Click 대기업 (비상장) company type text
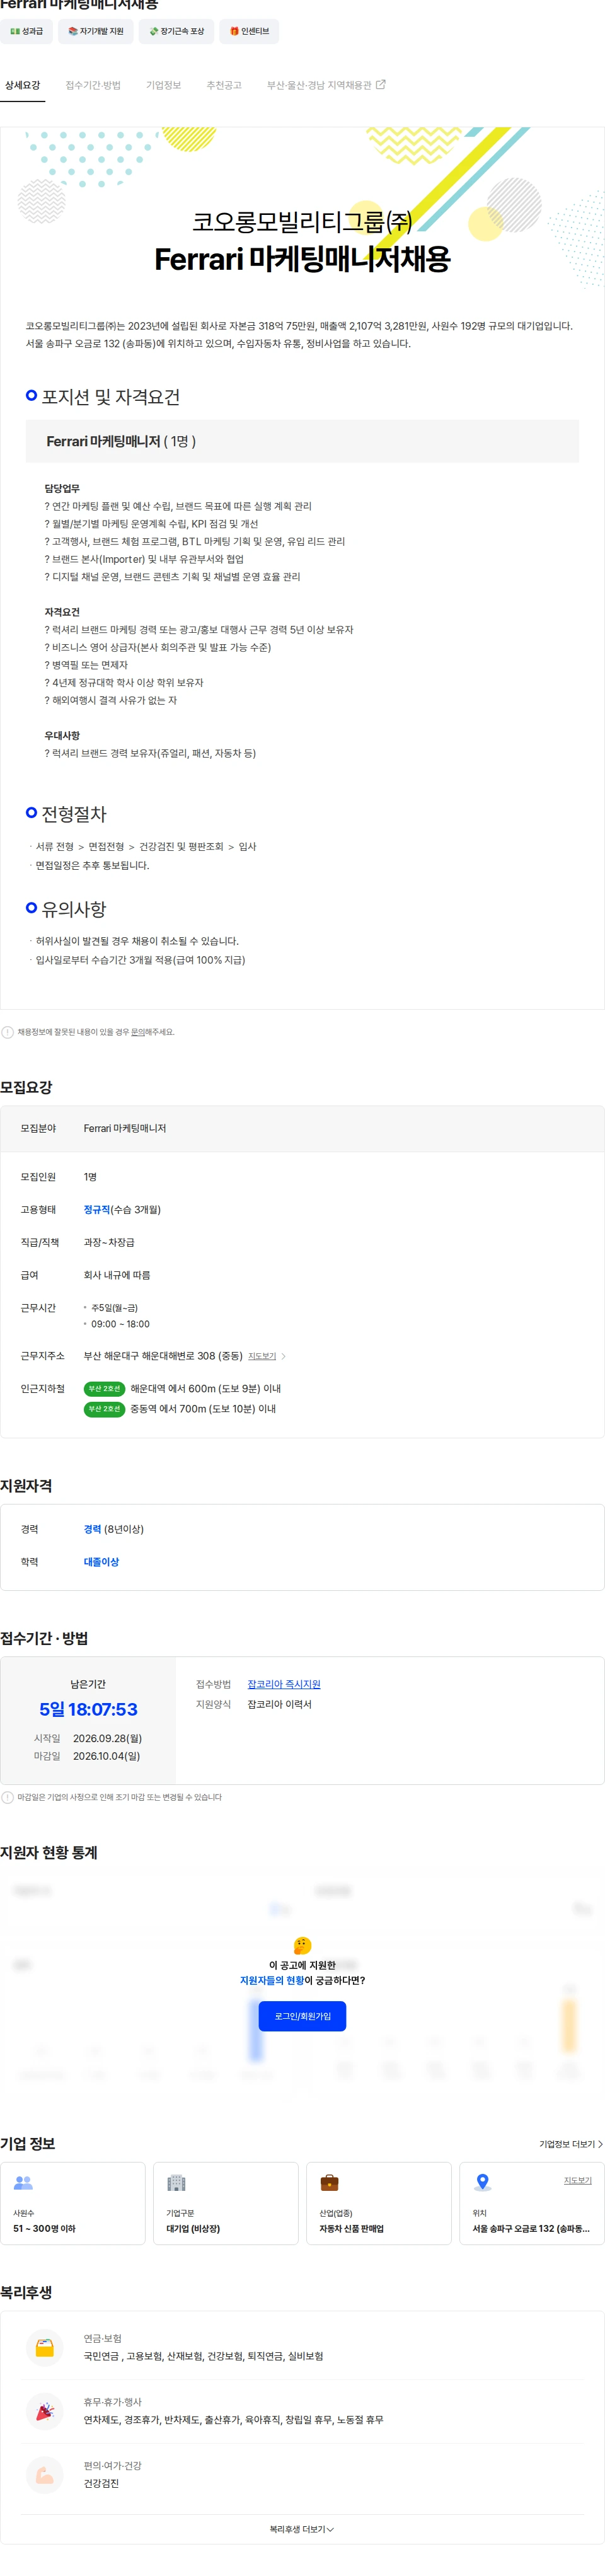The height and width of the screenshot is (2576, 605). pyautogui.click(x=193, y=2229)
